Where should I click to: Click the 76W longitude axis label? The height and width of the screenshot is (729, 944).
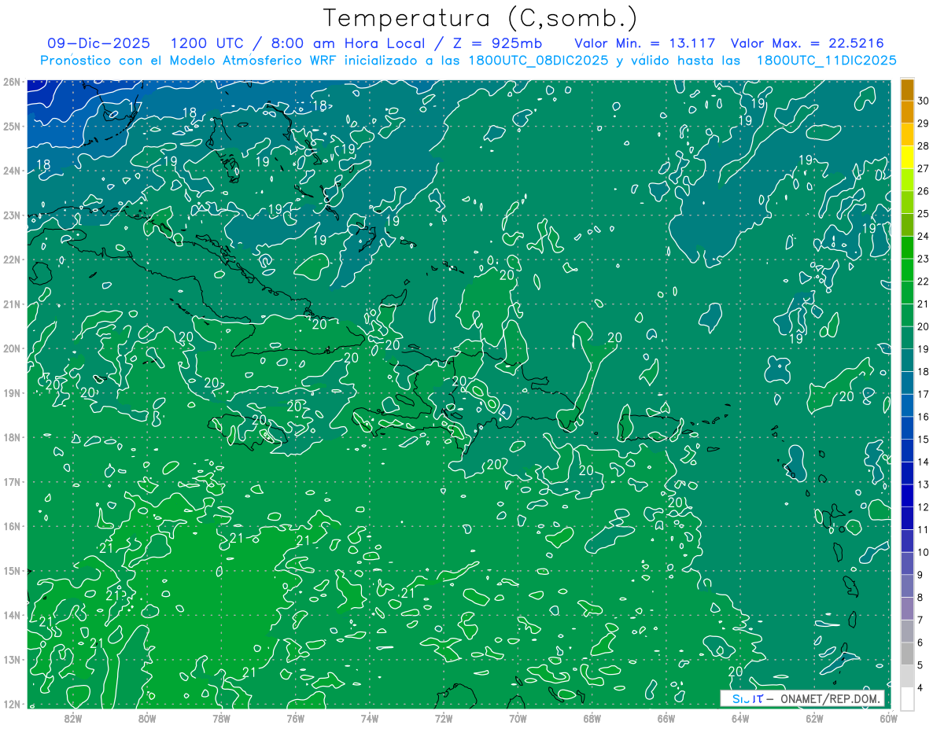coord(296,717)
